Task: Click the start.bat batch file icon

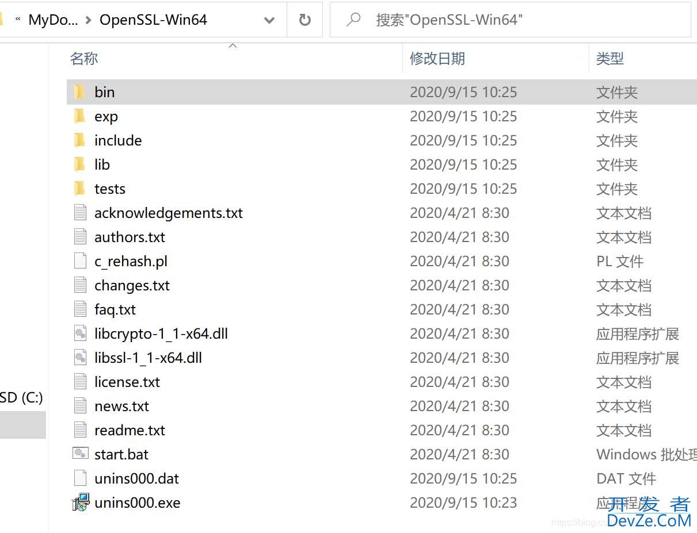Action: 81,454
